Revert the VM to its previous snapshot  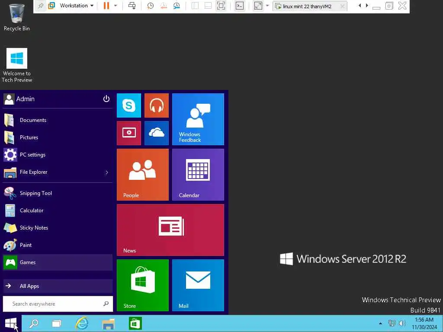(163, 6)
